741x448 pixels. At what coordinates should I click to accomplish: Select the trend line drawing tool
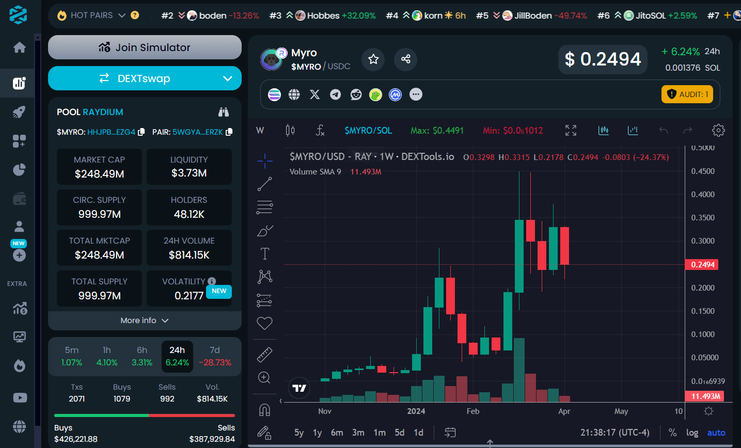coord(264,184)
